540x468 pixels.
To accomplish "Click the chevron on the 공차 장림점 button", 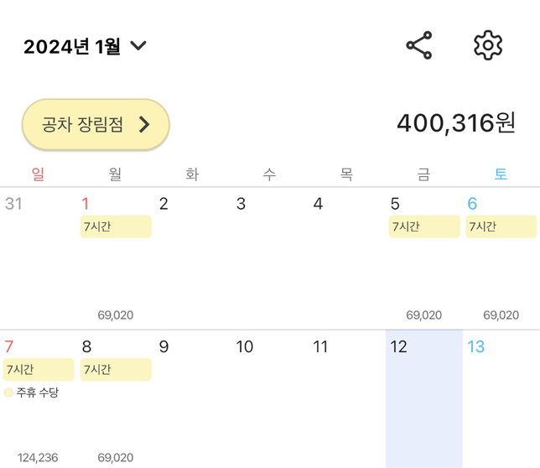I will pyautogui.click(x=144, y=125).
